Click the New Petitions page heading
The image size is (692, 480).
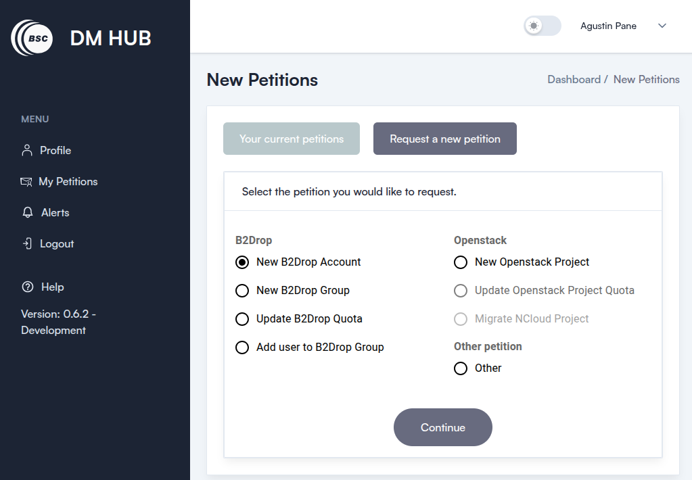click(x=262, y=80)
